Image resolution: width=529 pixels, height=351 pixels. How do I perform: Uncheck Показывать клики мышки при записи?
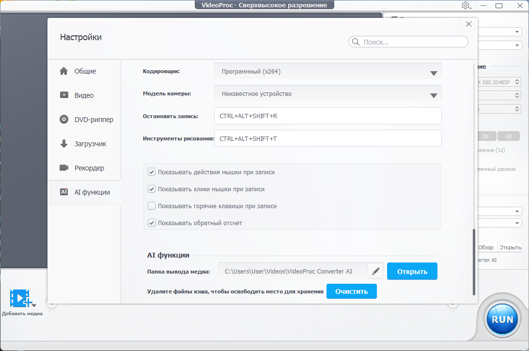click(x=152, y=189)
